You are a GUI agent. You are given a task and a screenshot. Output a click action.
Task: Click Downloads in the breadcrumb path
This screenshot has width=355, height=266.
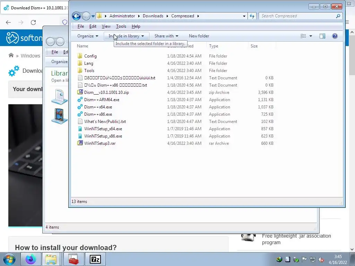click(153, 16)
